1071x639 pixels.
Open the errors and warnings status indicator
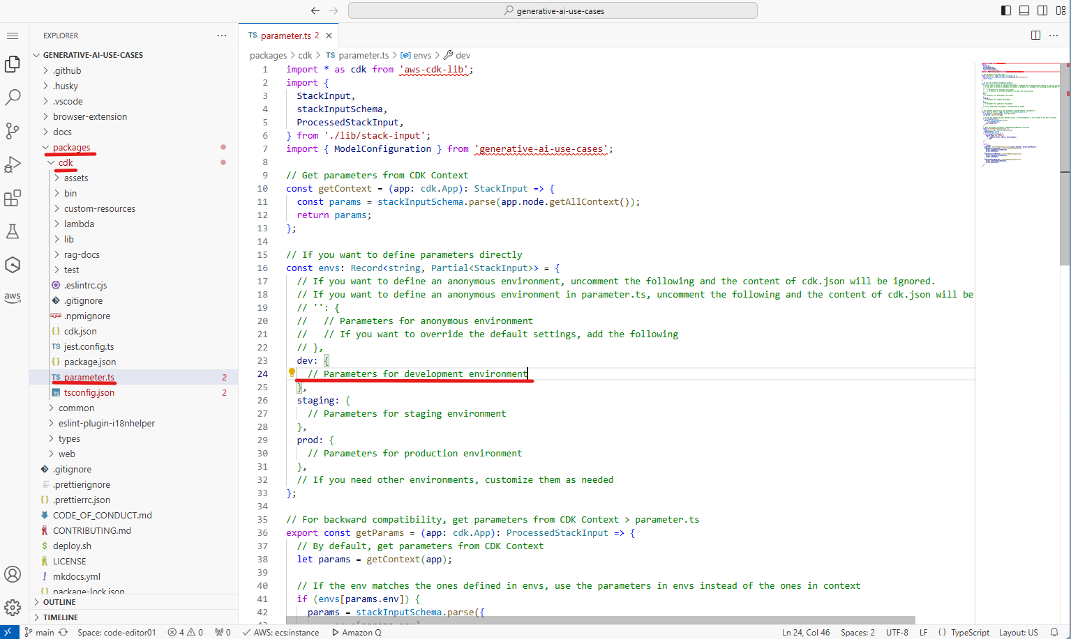(185, 632)
